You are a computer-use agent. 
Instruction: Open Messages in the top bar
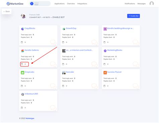(142, 4)
